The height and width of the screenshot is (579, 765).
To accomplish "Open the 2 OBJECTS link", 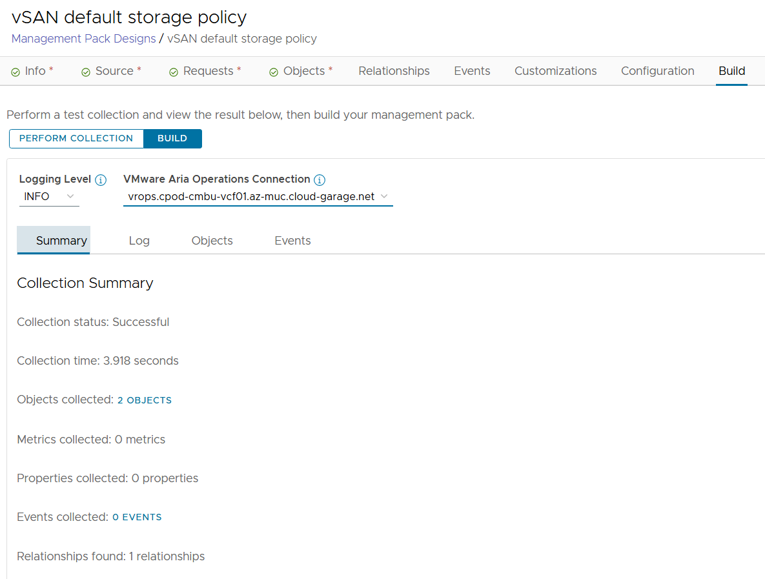I will [x=145, y=400].
